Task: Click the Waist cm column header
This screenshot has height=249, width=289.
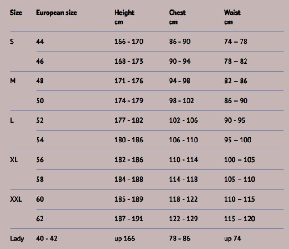Action: pos(232,17)
